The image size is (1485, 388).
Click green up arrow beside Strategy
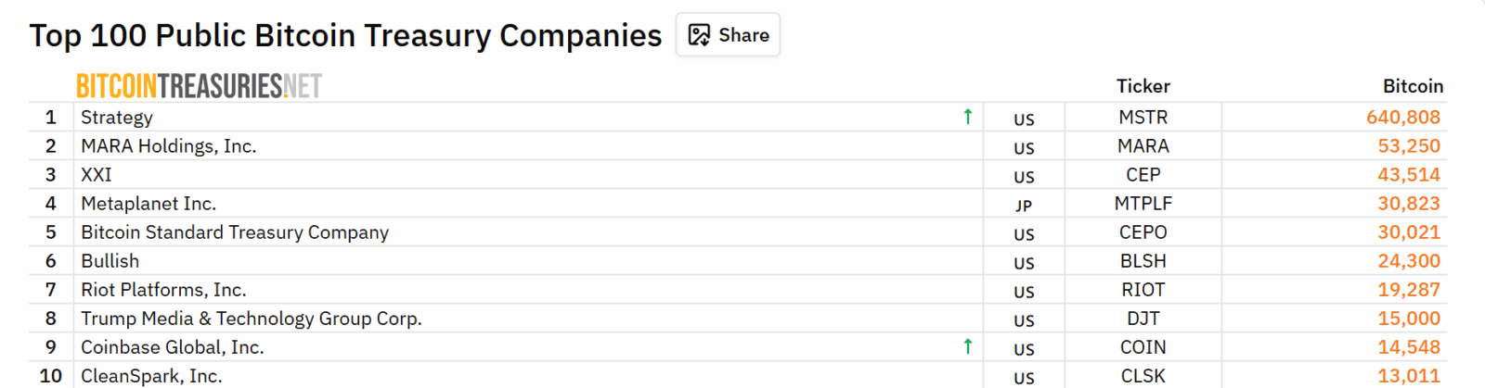[x=967, y=117]
